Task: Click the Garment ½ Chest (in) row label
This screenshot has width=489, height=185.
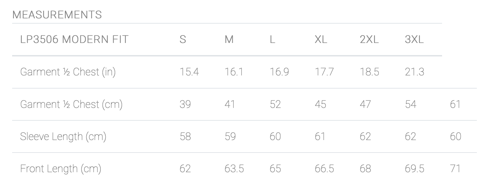Action: pyautogui.click(x=68, y=72)
